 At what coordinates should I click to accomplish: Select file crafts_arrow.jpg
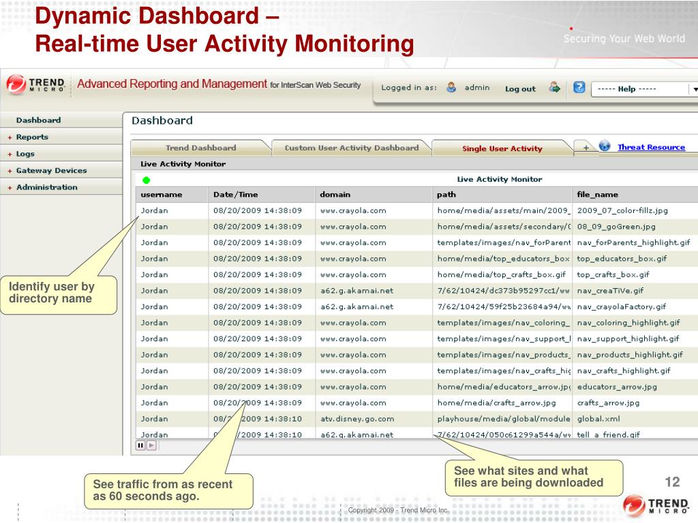coord(608,402)
